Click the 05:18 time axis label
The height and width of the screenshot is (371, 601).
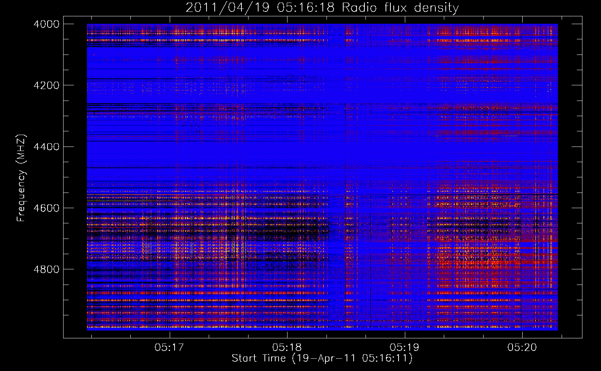287,348
